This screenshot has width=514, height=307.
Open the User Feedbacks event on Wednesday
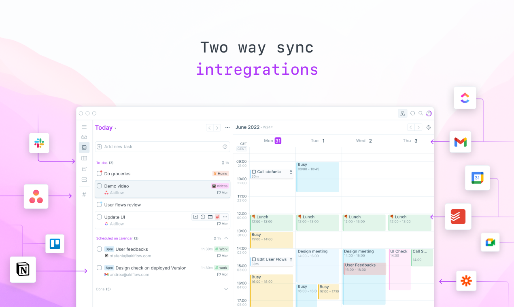(x=365, y=268)
